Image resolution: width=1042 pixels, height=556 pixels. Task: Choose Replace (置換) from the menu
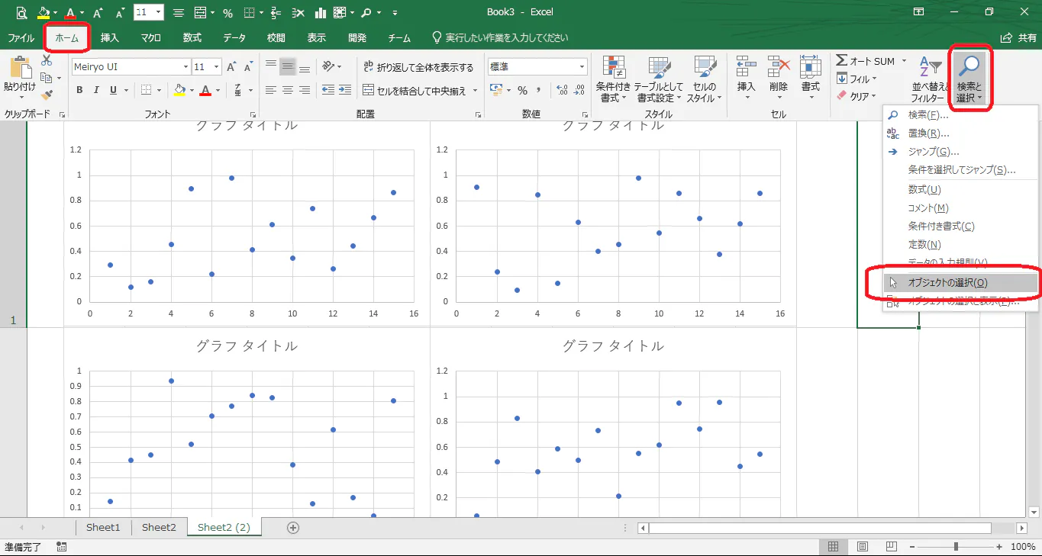click(x=960, y=133)
